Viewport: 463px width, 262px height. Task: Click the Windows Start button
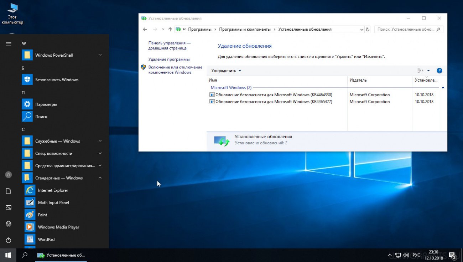[8, 255]
